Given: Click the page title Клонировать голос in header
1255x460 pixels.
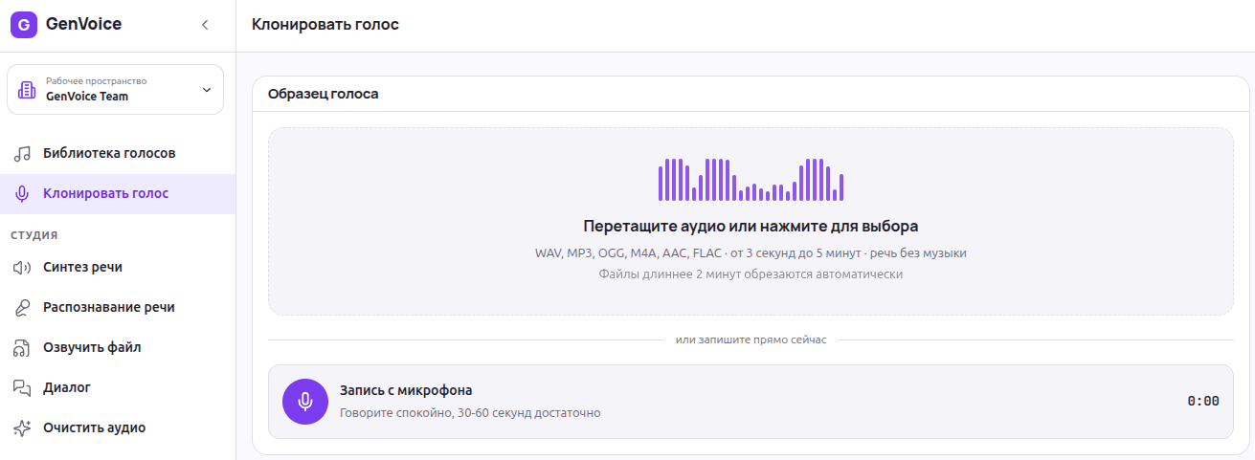Looking at the screenshot, I should click(x=325, y=25).
